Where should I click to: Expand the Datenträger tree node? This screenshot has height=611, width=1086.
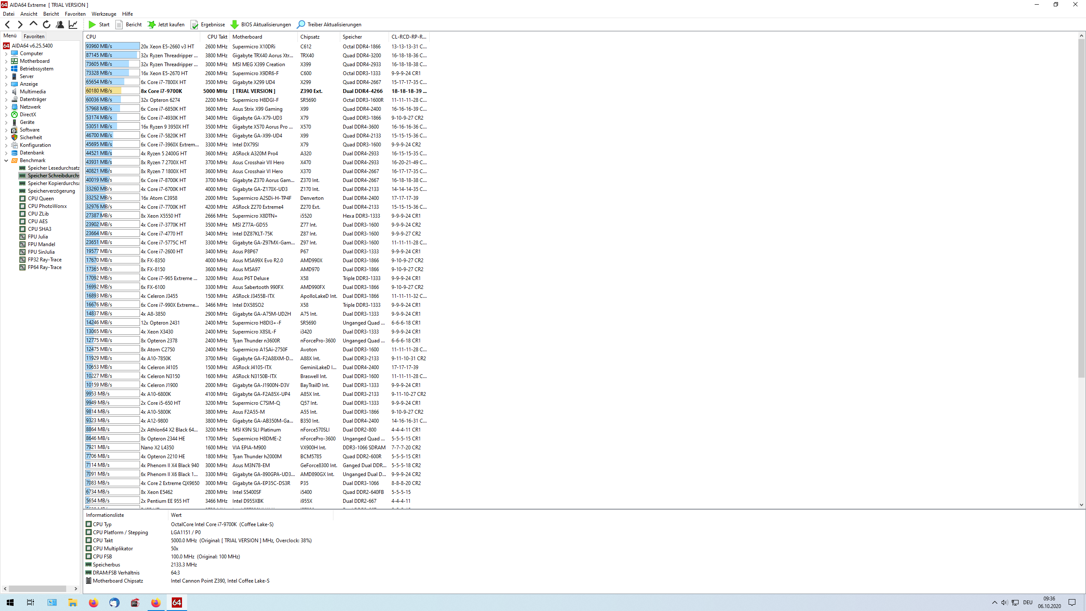(x=6, y=100)
